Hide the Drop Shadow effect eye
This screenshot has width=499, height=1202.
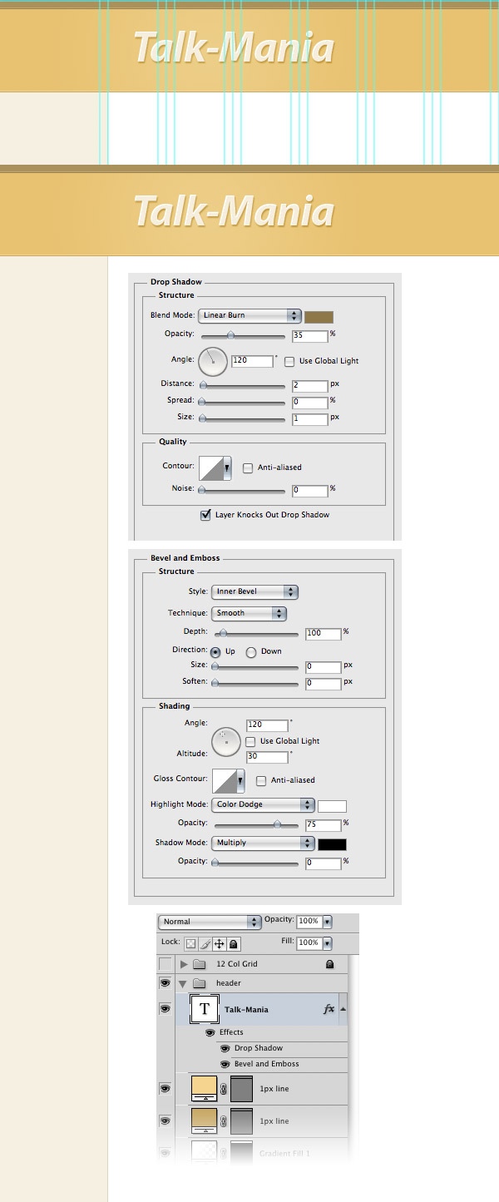[225, 1048]
